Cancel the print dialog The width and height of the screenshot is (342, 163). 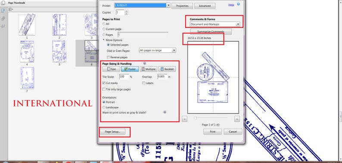click(233, 132)
